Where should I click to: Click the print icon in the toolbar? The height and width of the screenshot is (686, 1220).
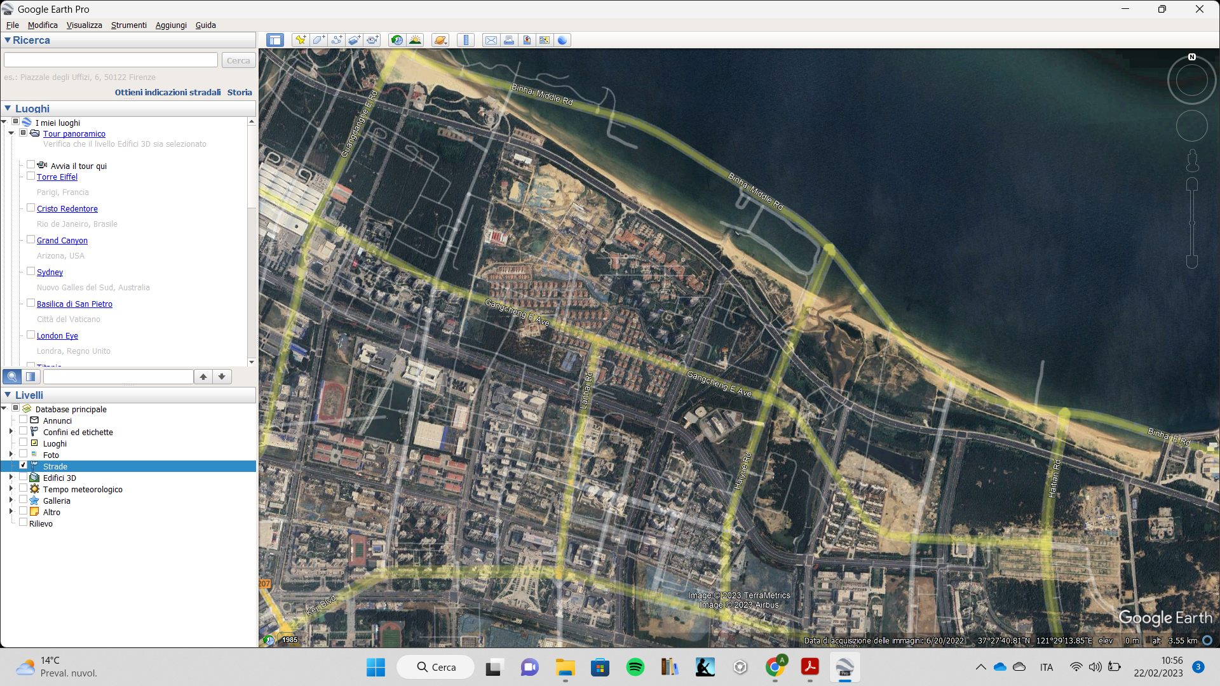pyautogui.click(x=509, y=40)
